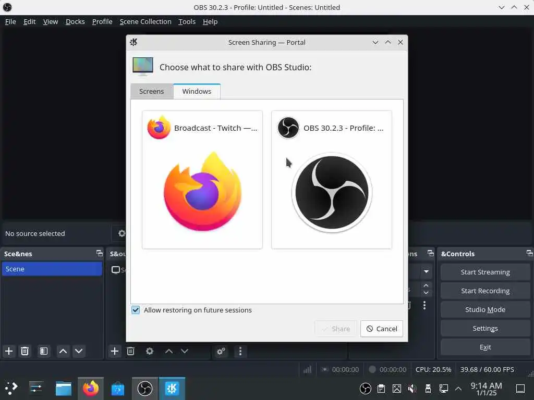
Task: Cancel the screen sharing dialog
Action: [x=381, y=329]
